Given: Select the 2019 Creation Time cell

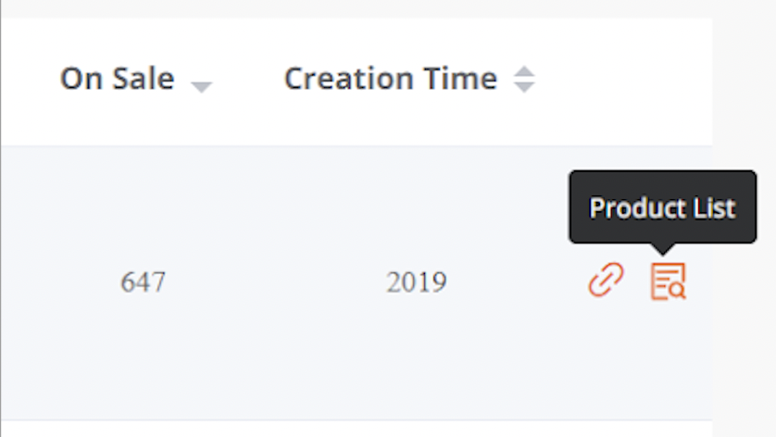Looking at the screenshot, I should pos(416,281).
